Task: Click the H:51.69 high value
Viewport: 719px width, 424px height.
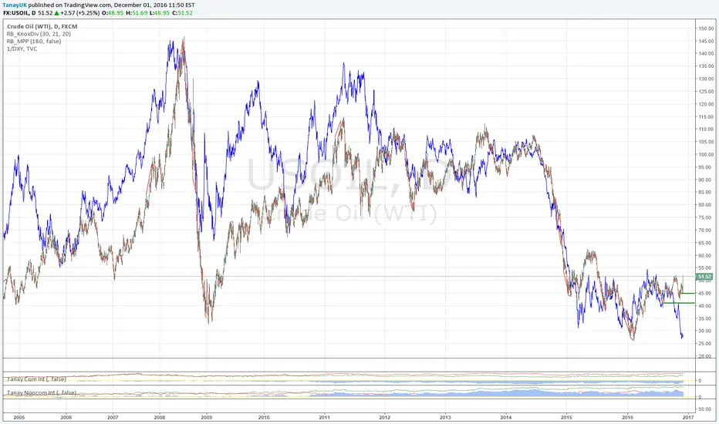Action: point(137,13)
